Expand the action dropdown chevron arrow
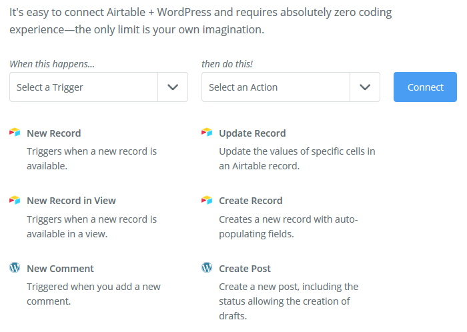The height and width of the screenshot is (332, 467). click(365, 87)
